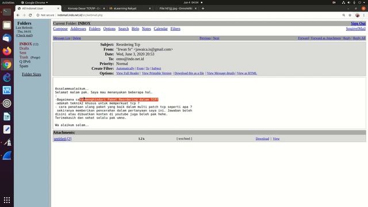Reply to the email
This screenshot has width=368, height=207.
point(347,38)
